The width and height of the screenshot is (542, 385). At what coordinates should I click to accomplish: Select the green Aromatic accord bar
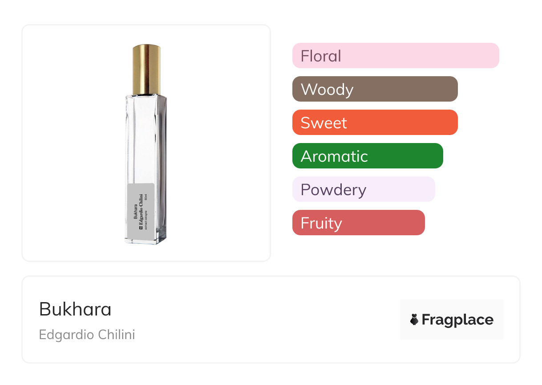click(367, 156)
